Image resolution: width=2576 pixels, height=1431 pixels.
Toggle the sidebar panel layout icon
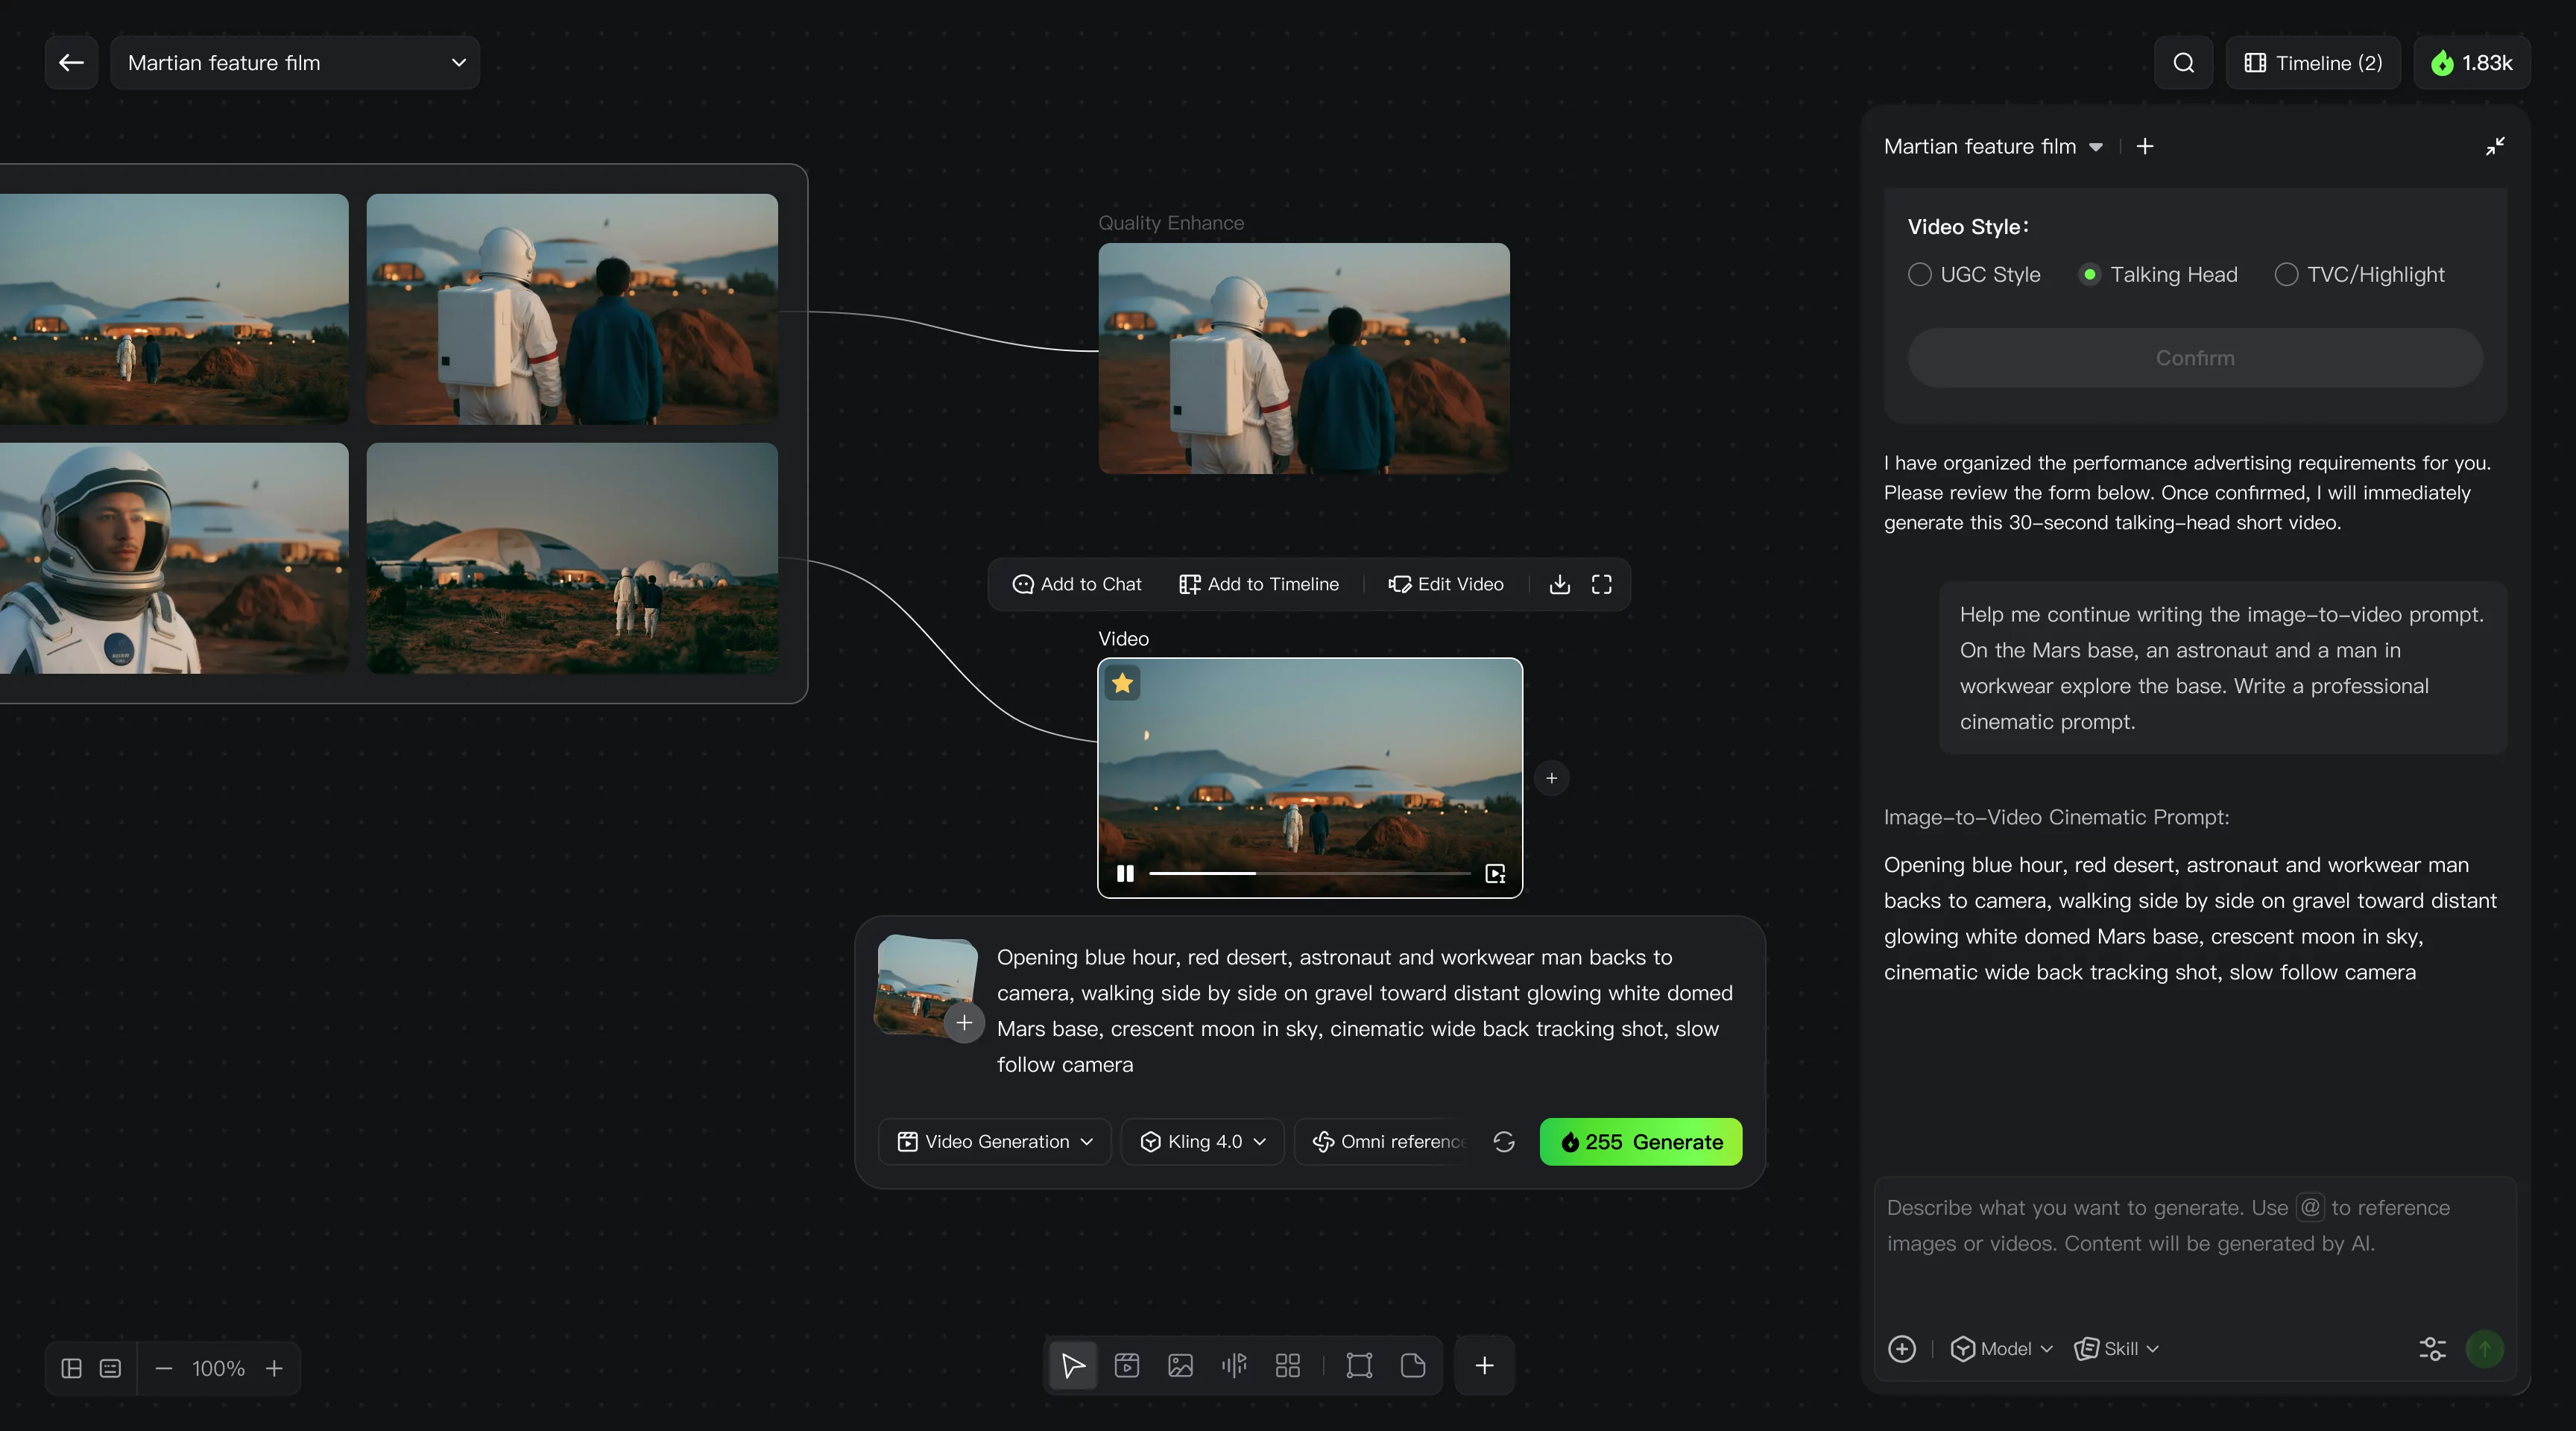(x=71, y=1368)
